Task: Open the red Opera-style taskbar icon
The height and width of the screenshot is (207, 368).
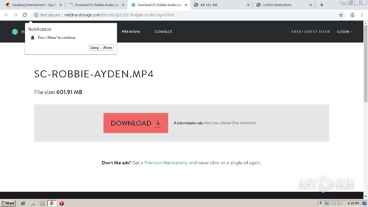Action: pos(62,203)
